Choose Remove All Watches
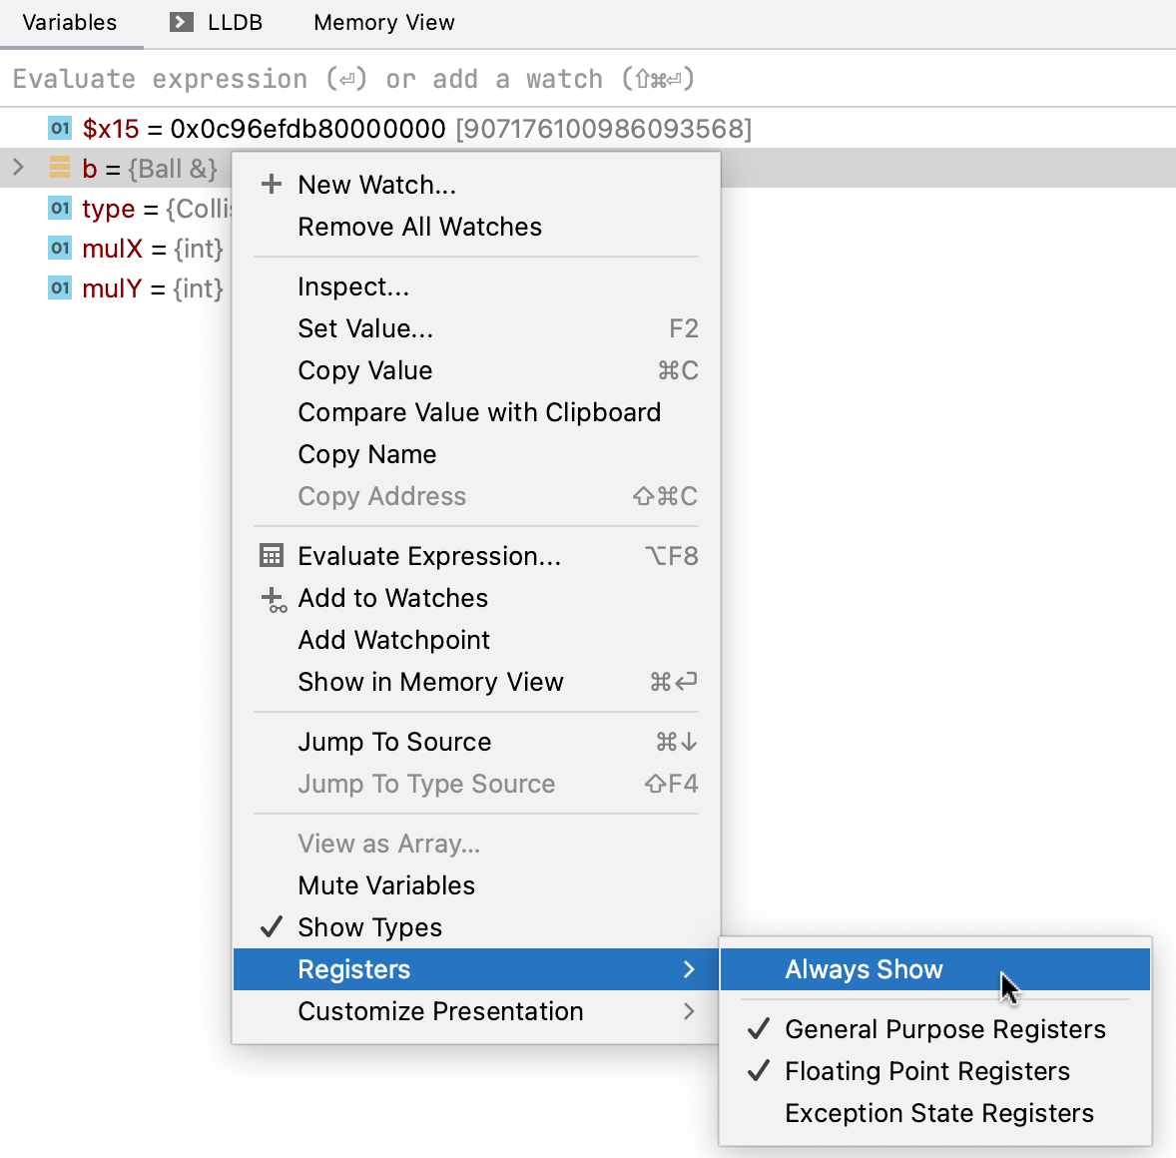Screen dimensions: 1176x1158 [x=419, y=227]
